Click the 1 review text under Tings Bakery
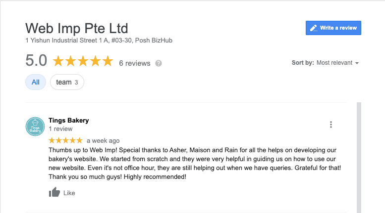 [60, 129]
